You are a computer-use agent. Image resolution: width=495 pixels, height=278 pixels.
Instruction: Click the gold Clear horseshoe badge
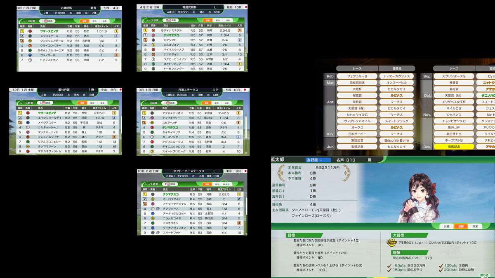tap(391, 243)
